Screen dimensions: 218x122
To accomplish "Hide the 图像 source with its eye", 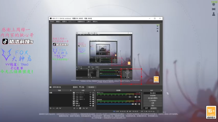I will 90,101.
